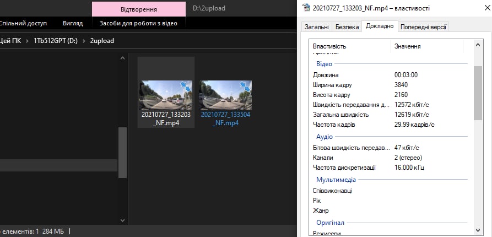The width and height of the screenshot is (492, 237).
Task: Click the 20210727_133504_NF.mp4 file name
Action: [x=225, y=118]
